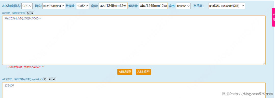Viewport: 275px width, 98px height.
Task: Click the 数据块 label
Action: tap(71, 6)
